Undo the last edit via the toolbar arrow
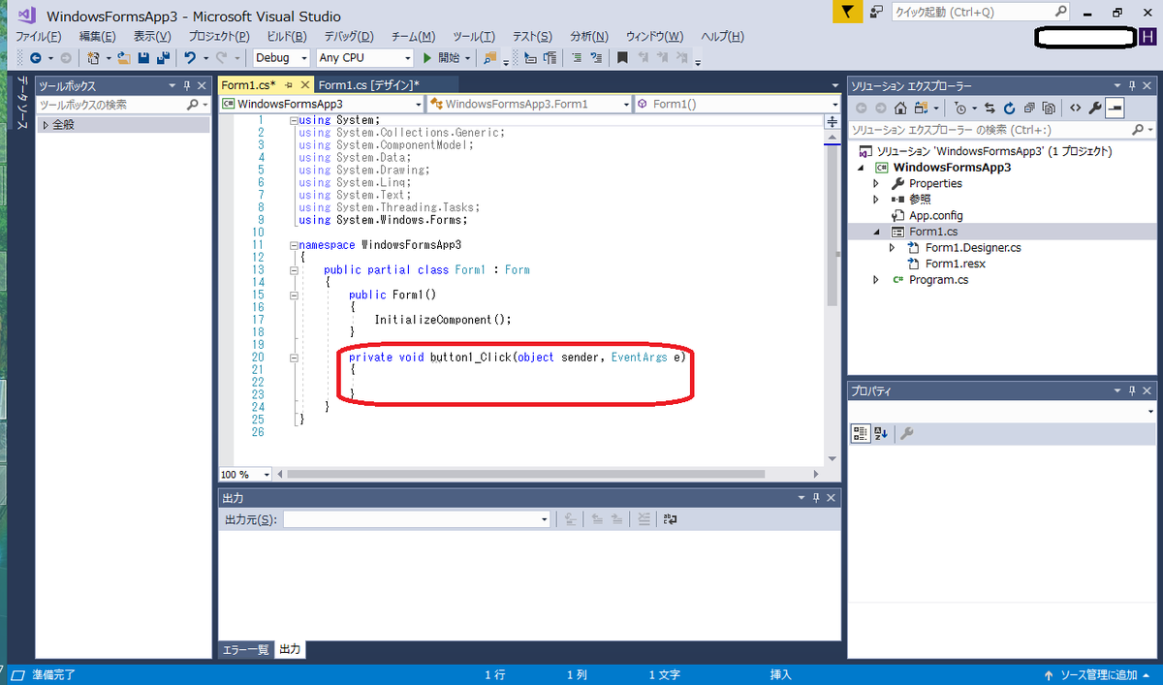The height and width of the screenshot is (685, 1163). pos(190,58)
